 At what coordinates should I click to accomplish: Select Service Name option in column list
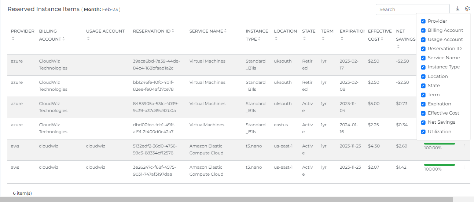tap(444, 58)
